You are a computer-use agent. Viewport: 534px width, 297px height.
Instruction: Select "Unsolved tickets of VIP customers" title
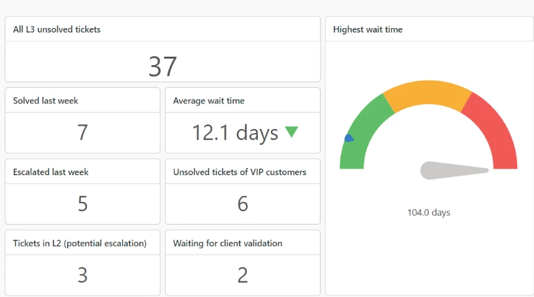240,172
